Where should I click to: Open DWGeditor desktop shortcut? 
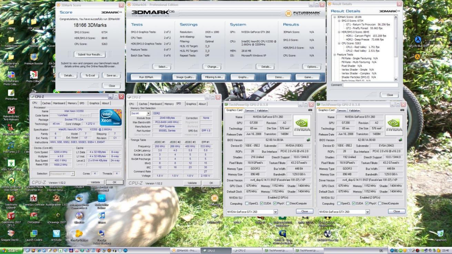[x=33, y=218]
